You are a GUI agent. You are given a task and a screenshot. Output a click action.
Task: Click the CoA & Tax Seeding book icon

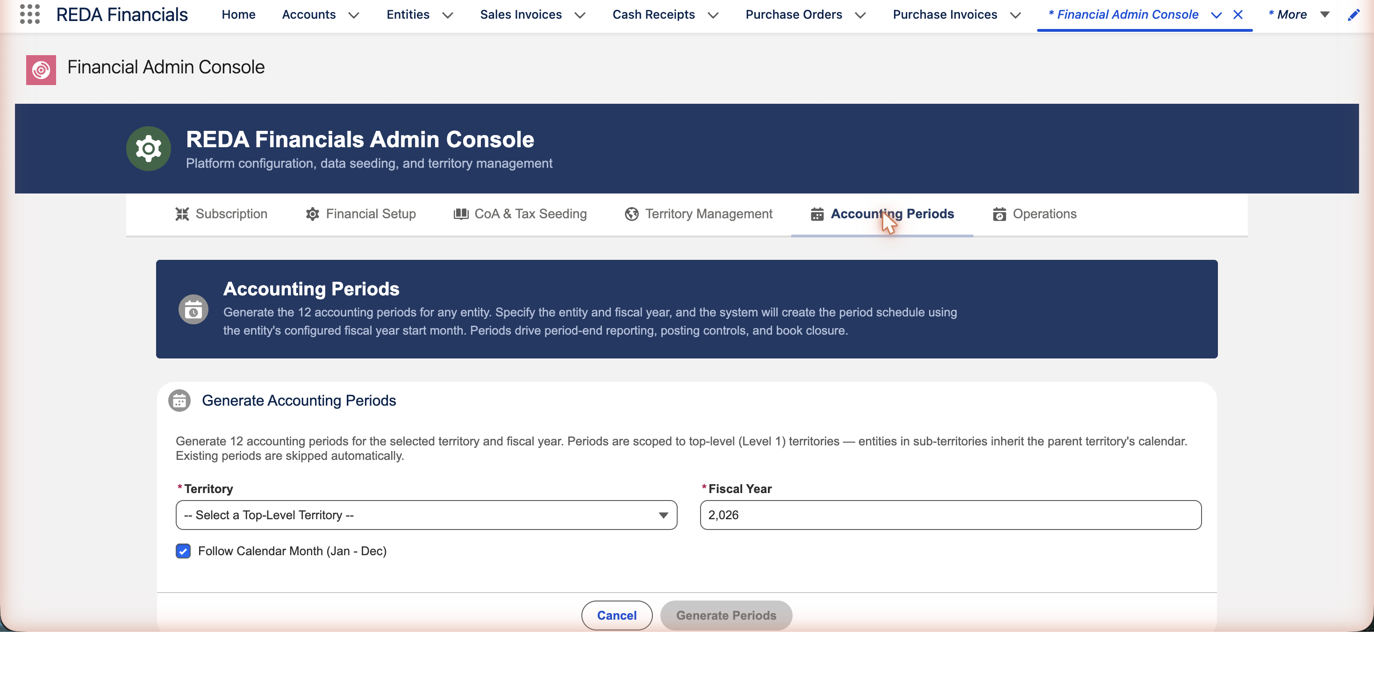pyautogui.click(x=461, y=214)
